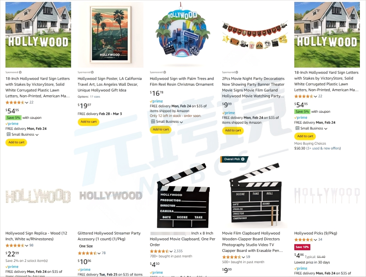Expand the rating chevron beside 22 reviews, first item
The width and height of the screenshot is (366, 277).
[27, 103]
